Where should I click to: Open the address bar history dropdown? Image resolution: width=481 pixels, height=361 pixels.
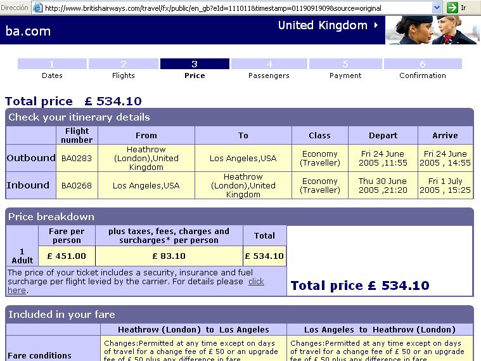point(437,8)
